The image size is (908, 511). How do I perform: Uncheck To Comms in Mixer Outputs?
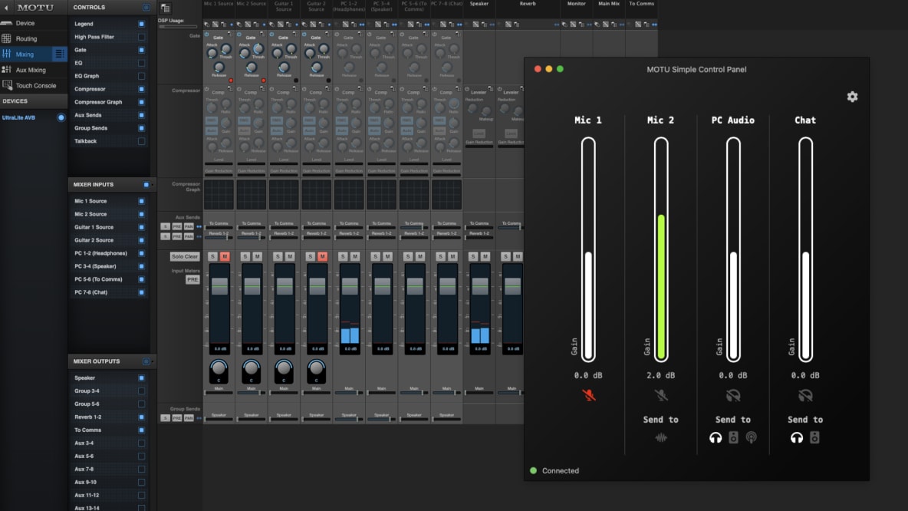tap(141, 430)
